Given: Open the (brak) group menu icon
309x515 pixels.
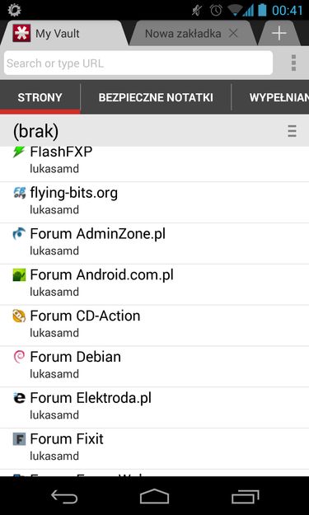Looking at the screenshot, I should point(292,131).
